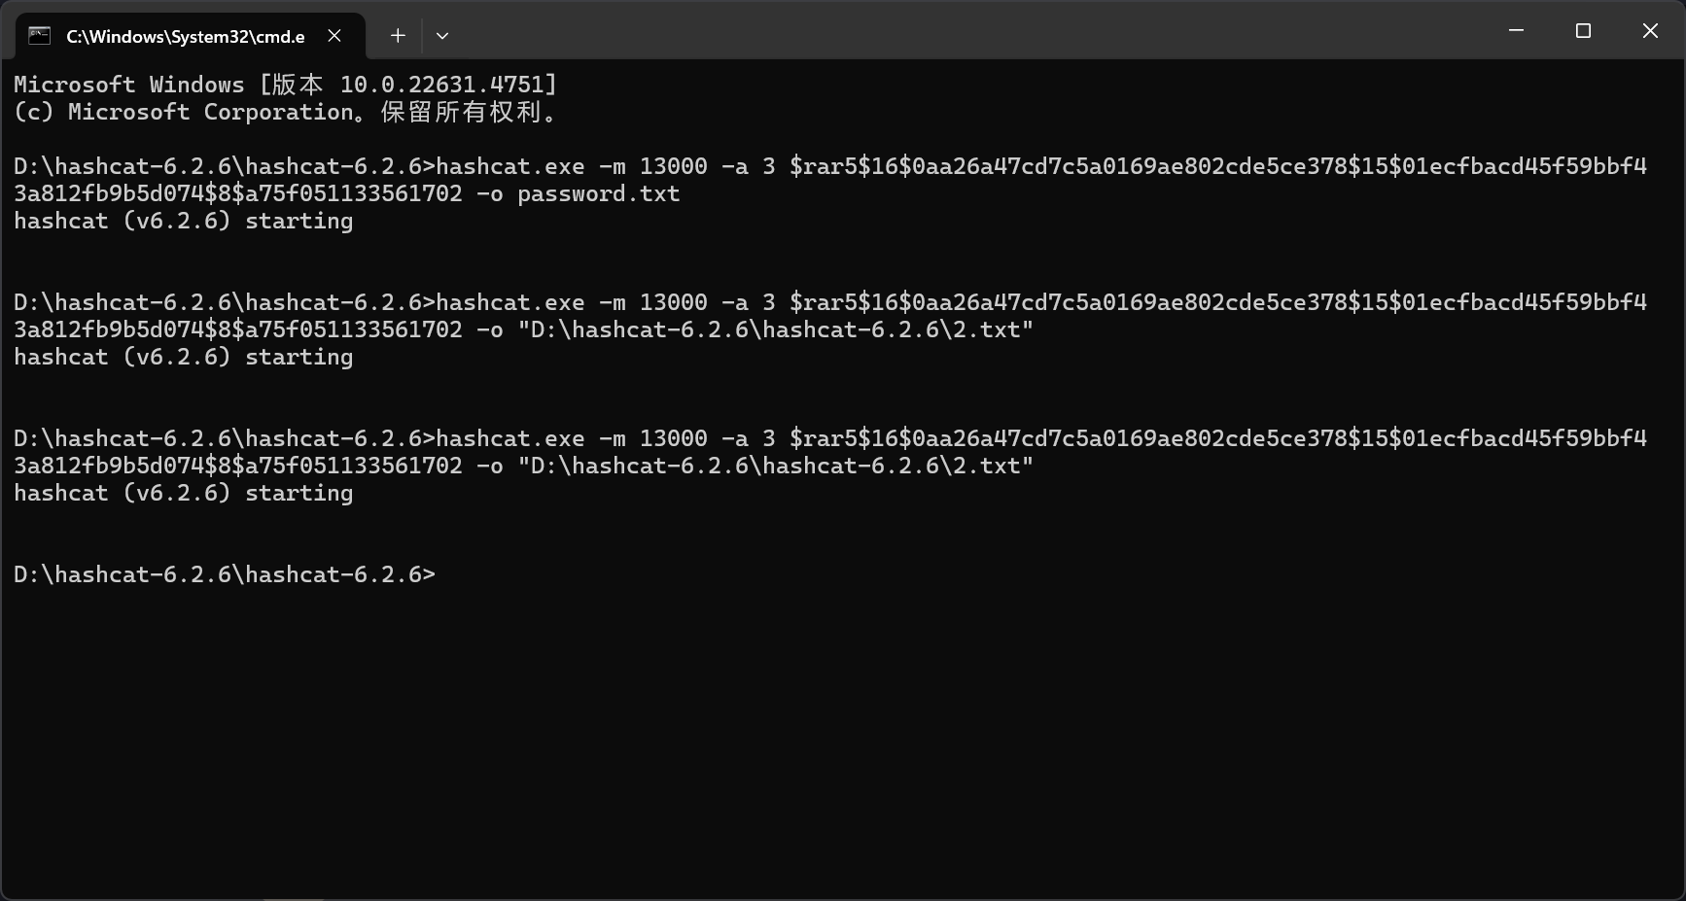Click the second hashcat.exe command text
The image size is (1686, 901).
510,302
